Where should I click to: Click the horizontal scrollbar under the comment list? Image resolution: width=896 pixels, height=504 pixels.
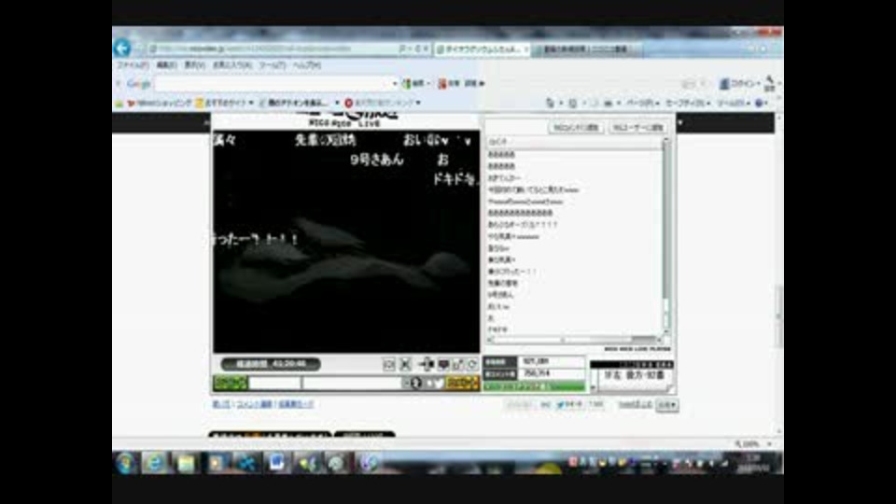click(x=573, y=340)
